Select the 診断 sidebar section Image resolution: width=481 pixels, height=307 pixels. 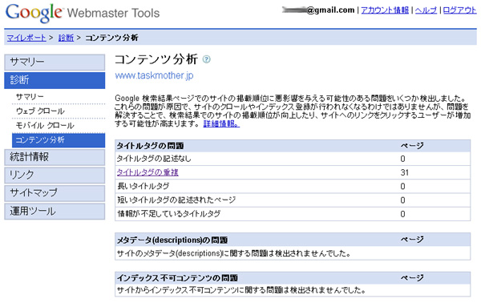pos(55,80)
